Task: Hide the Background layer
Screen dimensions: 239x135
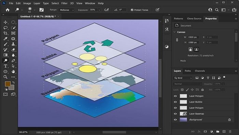Action: (175, 120)
